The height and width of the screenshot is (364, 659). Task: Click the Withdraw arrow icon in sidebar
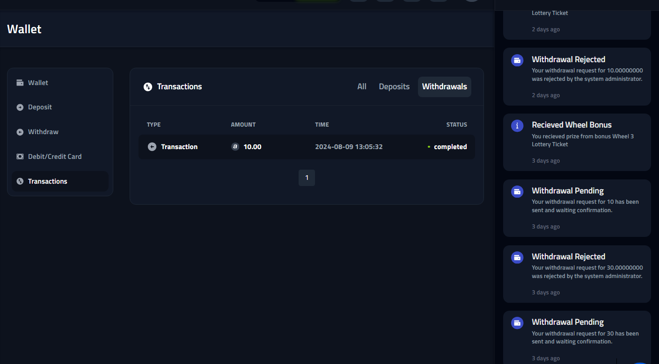[x=20, y=132]
